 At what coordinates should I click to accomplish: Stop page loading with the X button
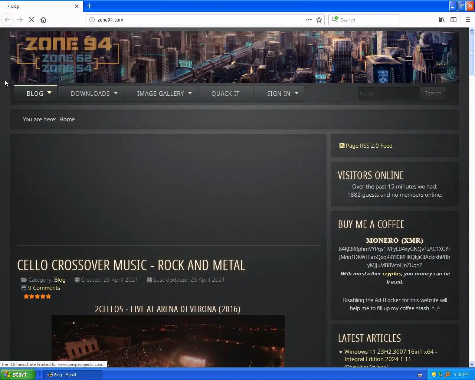(32, 20)
